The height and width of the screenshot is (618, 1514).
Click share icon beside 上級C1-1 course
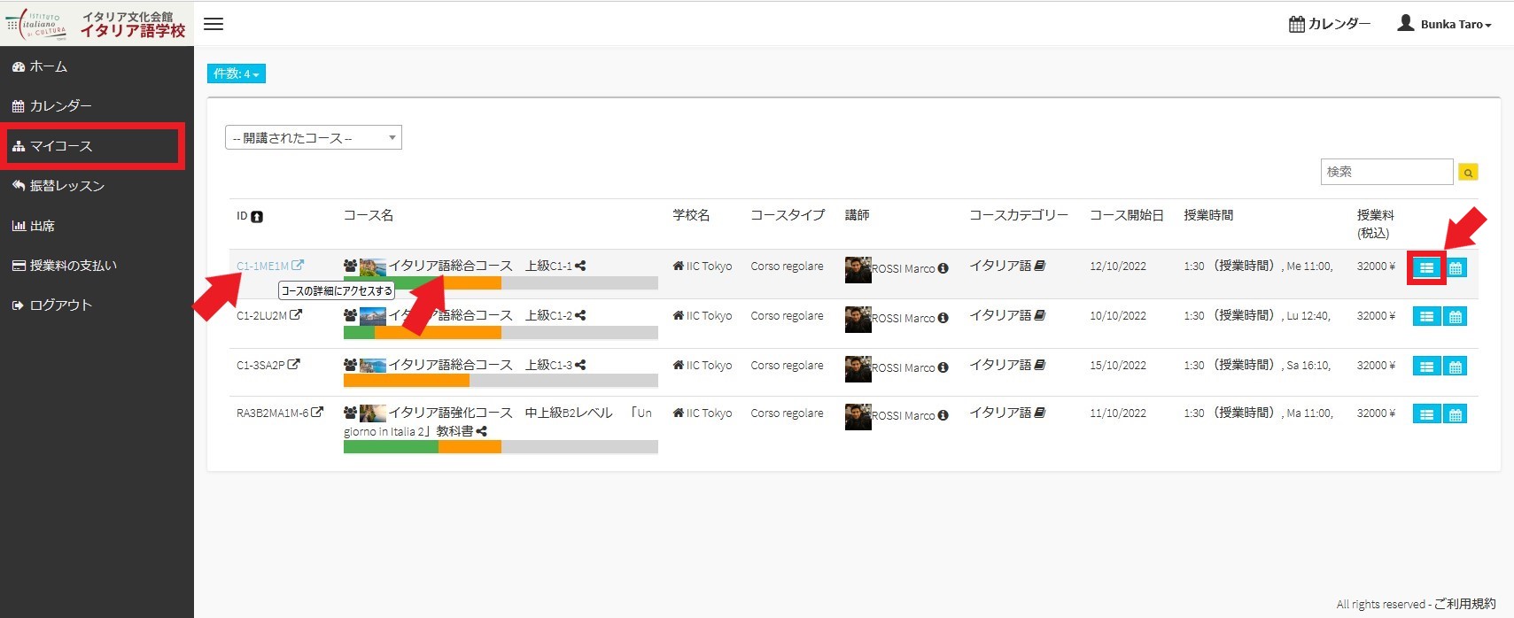click(x=580, y=266)
